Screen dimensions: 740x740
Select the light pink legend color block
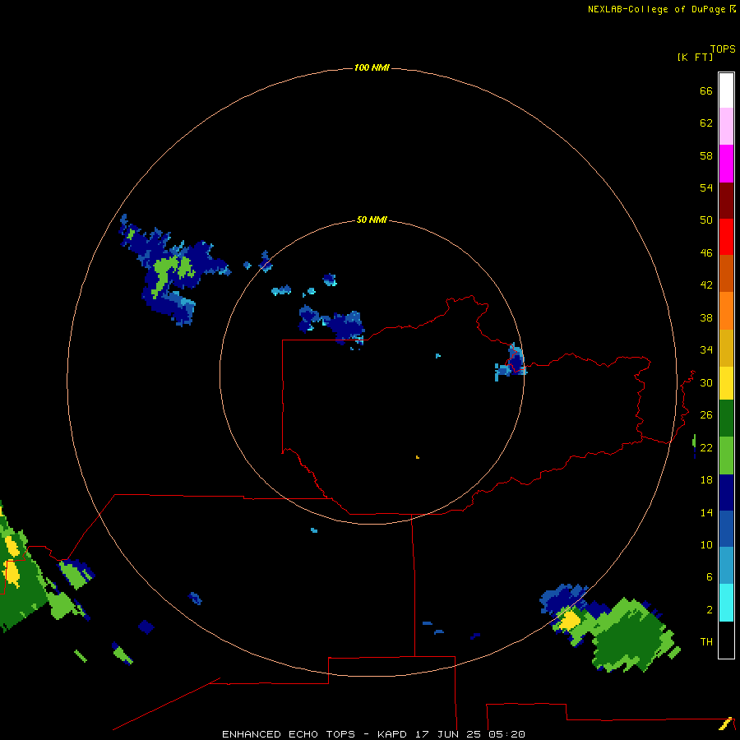(726, 126)
